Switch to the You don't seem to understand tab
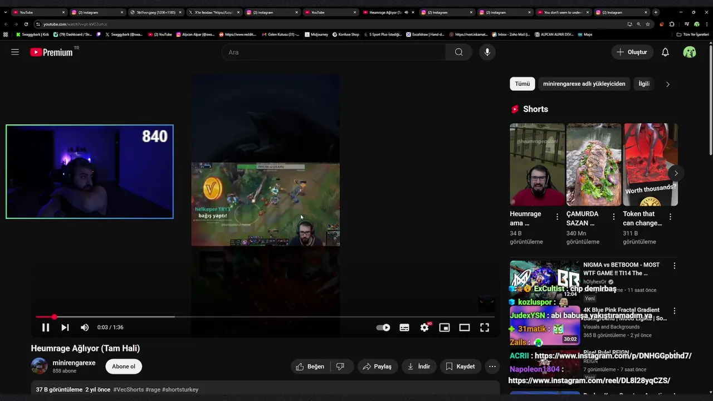713x401 pixels. coord(562,12)
